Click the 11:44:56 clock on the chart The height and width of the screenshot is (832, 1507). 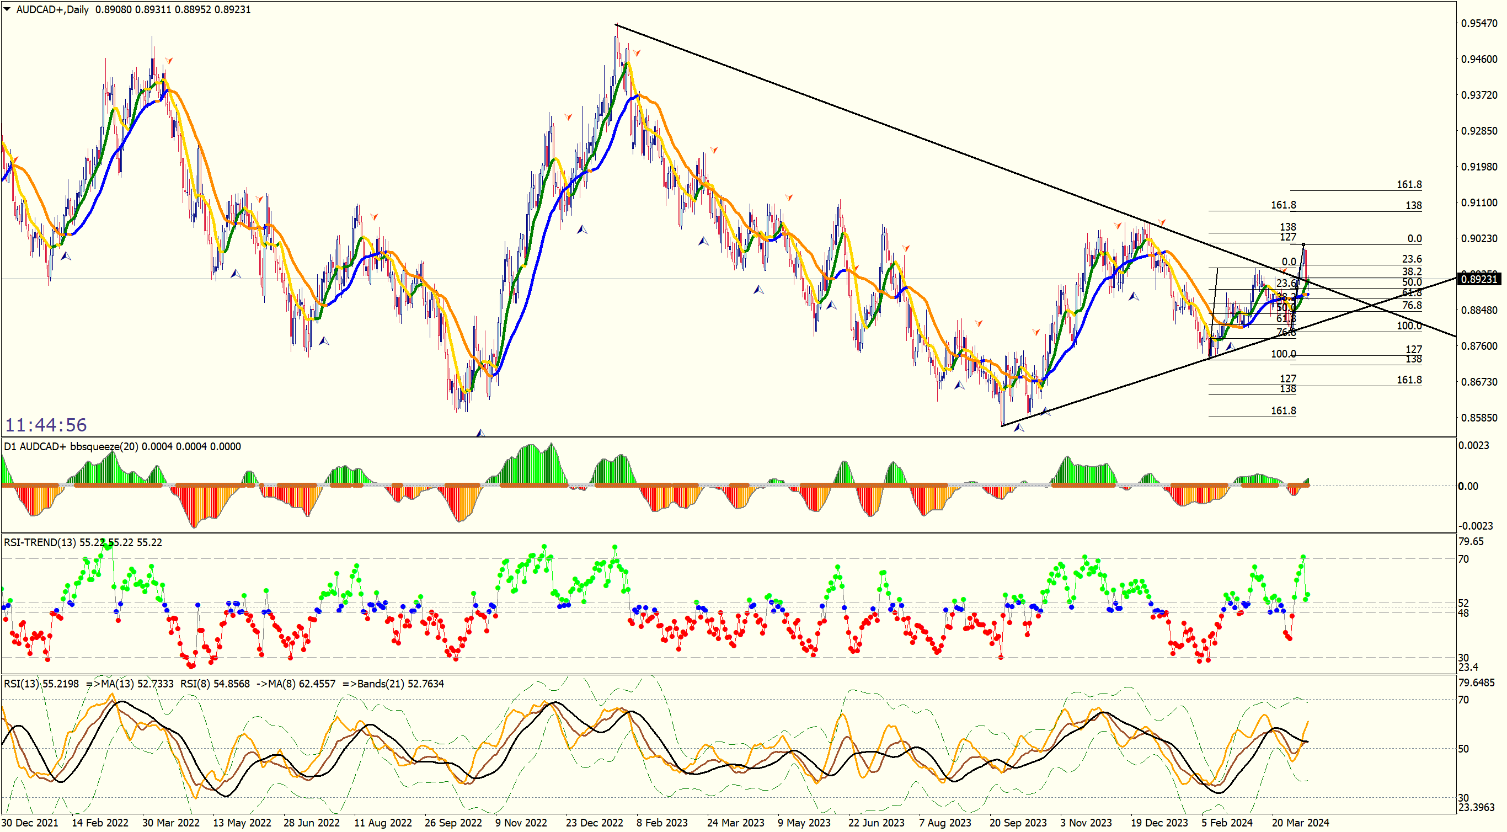46,425
